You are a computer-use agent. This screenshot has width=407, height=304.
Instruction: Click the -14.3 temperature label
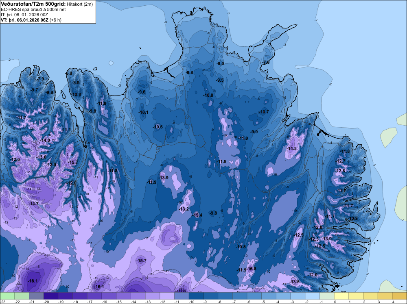pos(291,148)
